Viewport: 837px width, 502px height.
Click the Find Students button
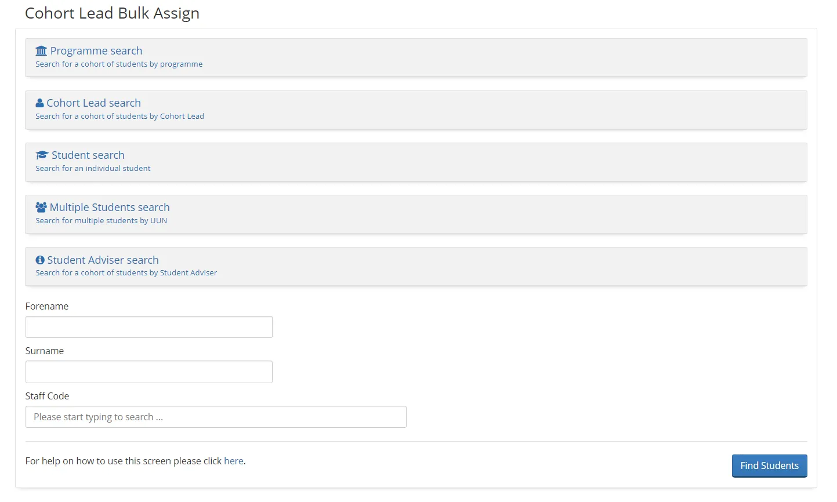pos(769,465)
